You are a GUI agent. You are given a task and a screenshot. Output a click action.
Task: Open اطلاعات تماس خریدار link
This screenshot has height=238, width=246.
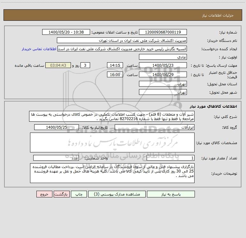[39, 49]
